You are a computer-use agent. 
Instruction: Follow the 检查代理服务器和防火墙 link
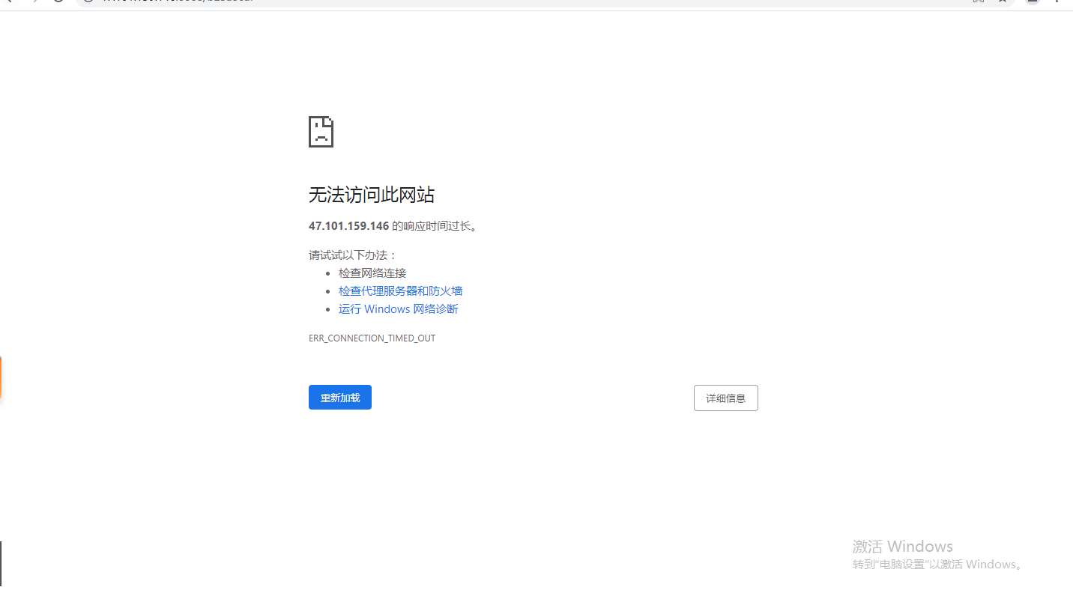pos(400,291)
